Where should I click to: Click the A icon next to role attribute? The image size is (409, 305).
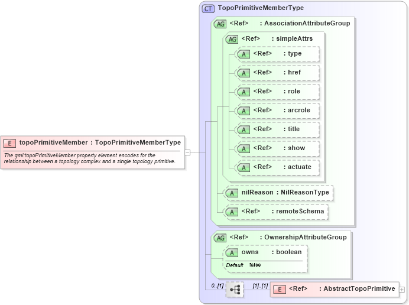click(244, 92)
